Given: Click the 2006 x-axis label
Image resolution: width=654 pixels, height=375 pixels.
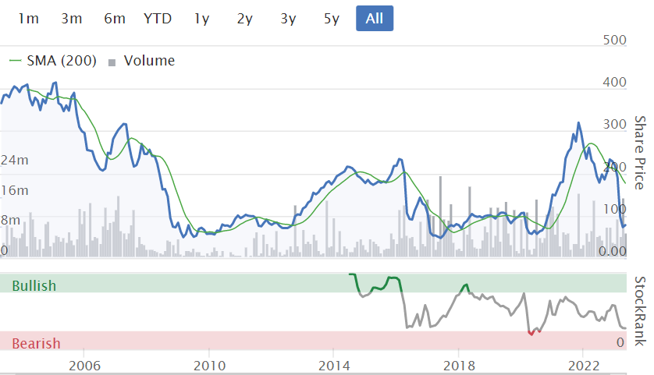Looking at the screenshot, I should point(84,366).
